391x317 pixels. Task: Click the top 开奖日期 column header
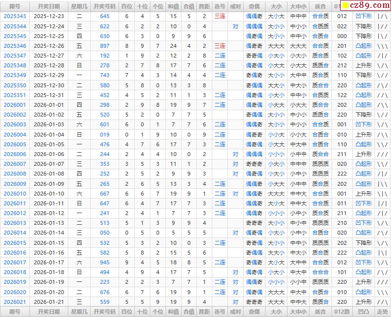[x=49, y=6]
